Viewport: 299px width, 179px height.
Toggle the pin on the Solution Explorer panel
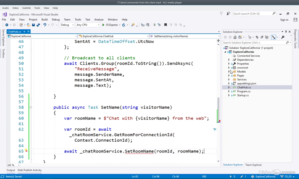[x=286, y=32]
